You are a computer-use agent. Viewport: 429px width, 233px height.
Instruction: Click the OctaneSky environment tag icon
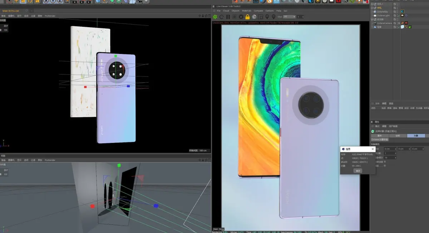pos(403,11)
